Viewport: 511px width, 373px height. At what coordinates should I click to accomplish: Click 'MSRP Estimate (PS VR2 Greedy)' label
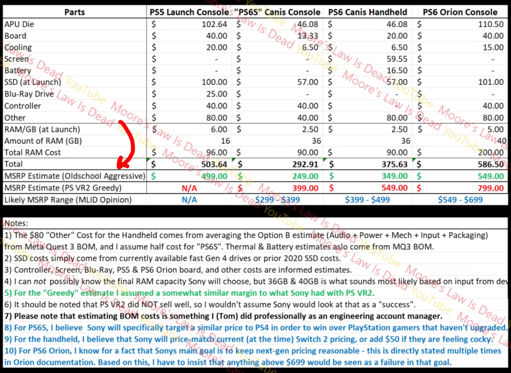[63, 188]
